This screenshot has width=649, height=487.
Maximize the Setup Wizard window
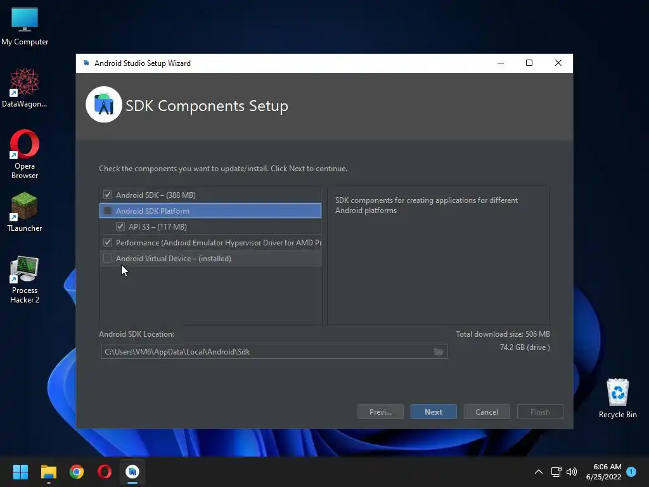coord(529,63)
